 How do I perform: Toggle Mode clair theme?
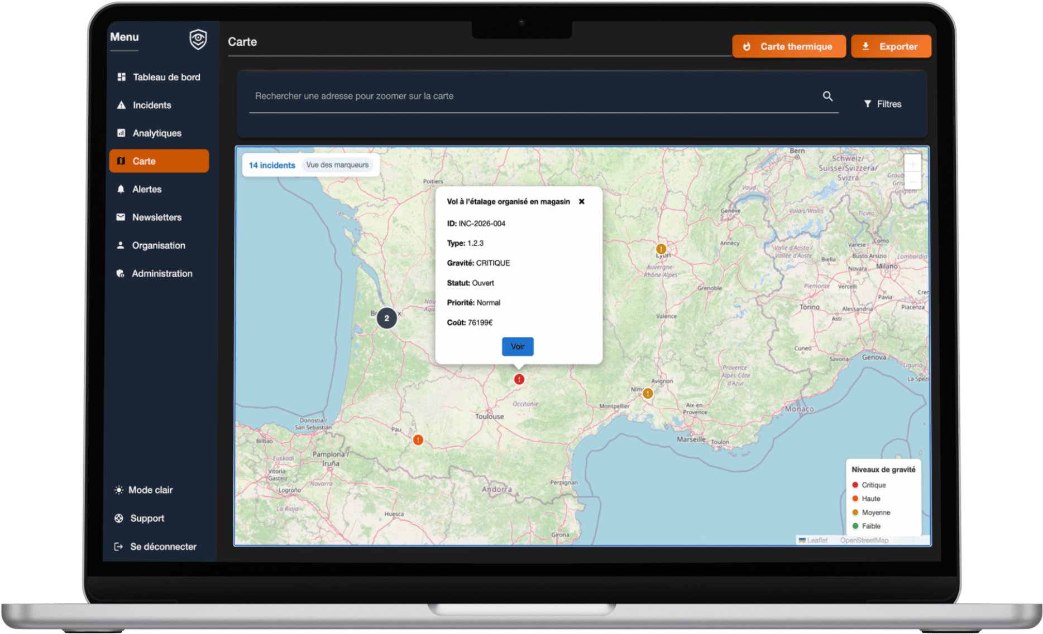tap(143, 490)
